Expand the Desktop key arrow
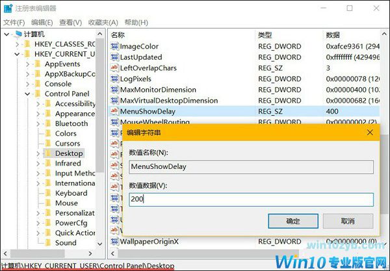The image size is (390, 271). pyautogui.click(x=38, y=153)
